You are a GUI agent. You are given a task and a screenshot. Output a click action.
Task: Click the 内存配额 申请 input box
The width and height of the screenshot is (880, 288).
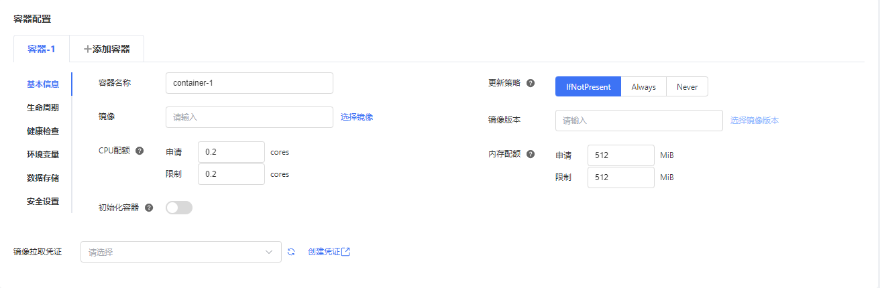(621, 155)
